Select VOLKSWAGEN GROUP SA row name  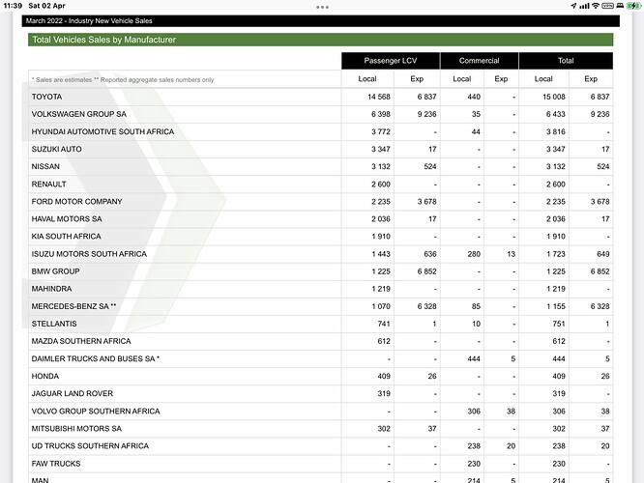[x=79, y=115]
